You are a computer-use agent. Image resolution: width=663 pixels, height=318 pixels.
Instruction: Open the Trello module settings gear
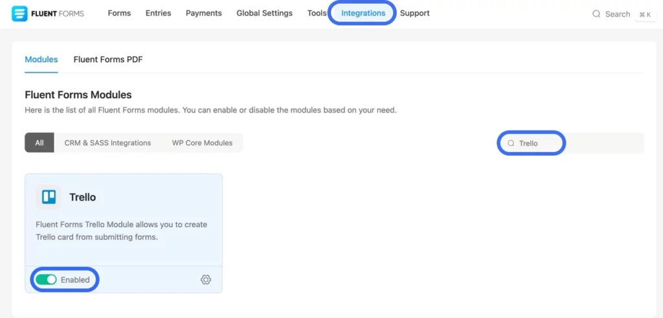point(205,280)
